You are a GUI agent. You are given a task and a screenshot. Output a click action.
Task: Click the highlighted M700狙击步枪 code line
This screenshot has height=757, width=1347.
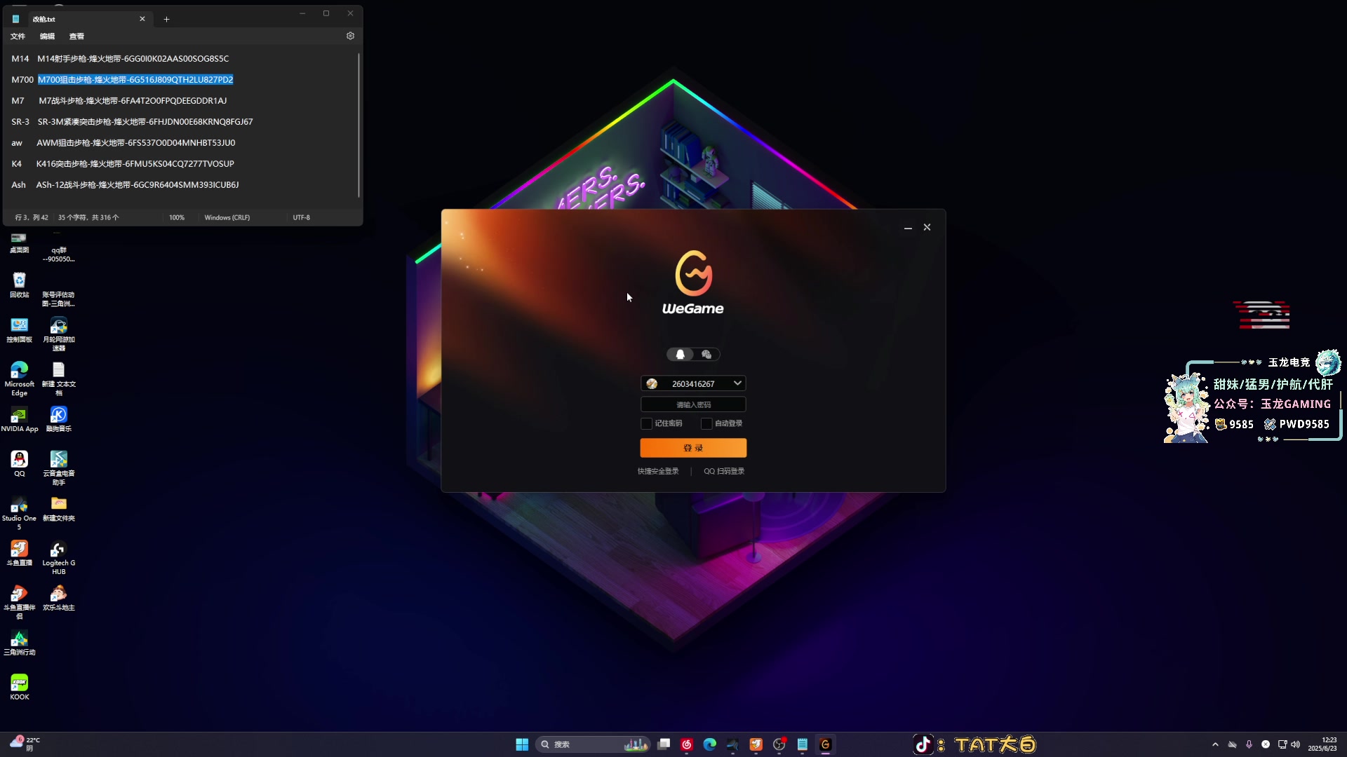click(x=135, y=80)
